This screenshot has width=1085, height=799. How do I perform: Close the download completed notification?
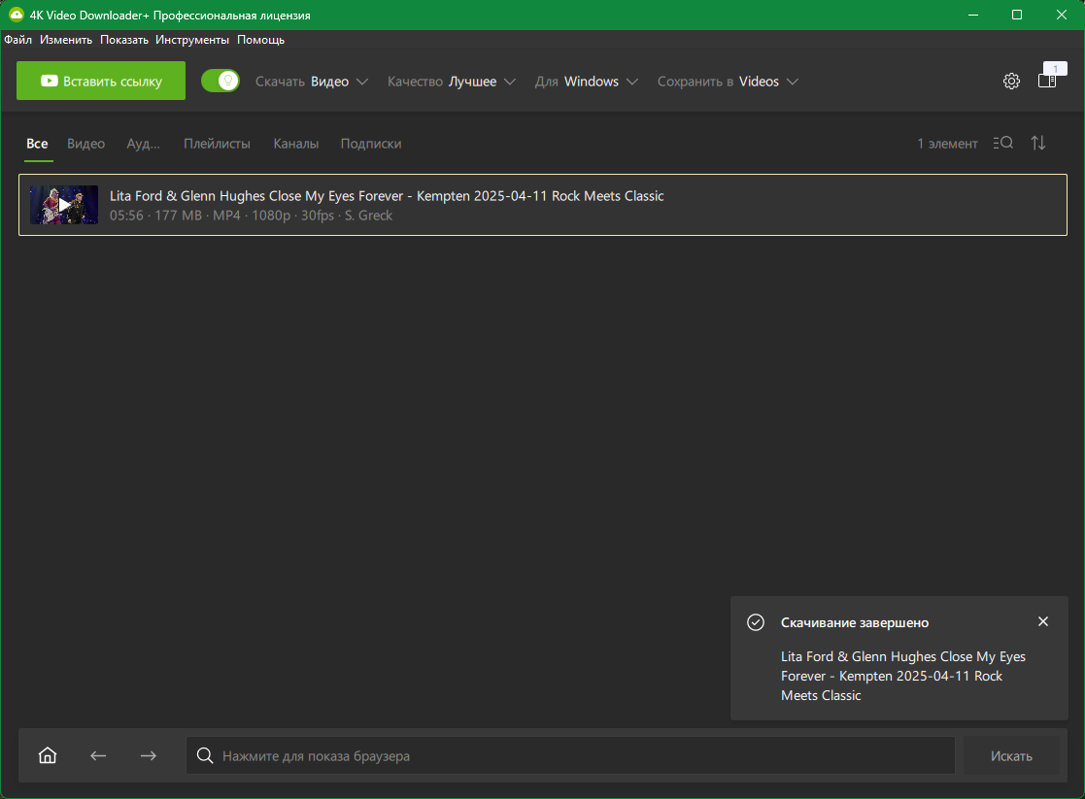(x=1043, y=621)
